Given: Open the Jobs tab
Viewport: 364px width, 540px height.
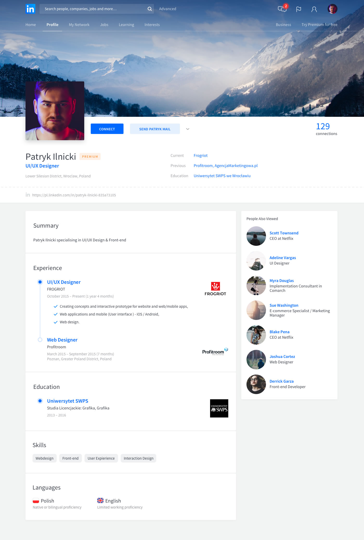Looking at the screenshot, I should pyautogui.click(x=104, y=25).
